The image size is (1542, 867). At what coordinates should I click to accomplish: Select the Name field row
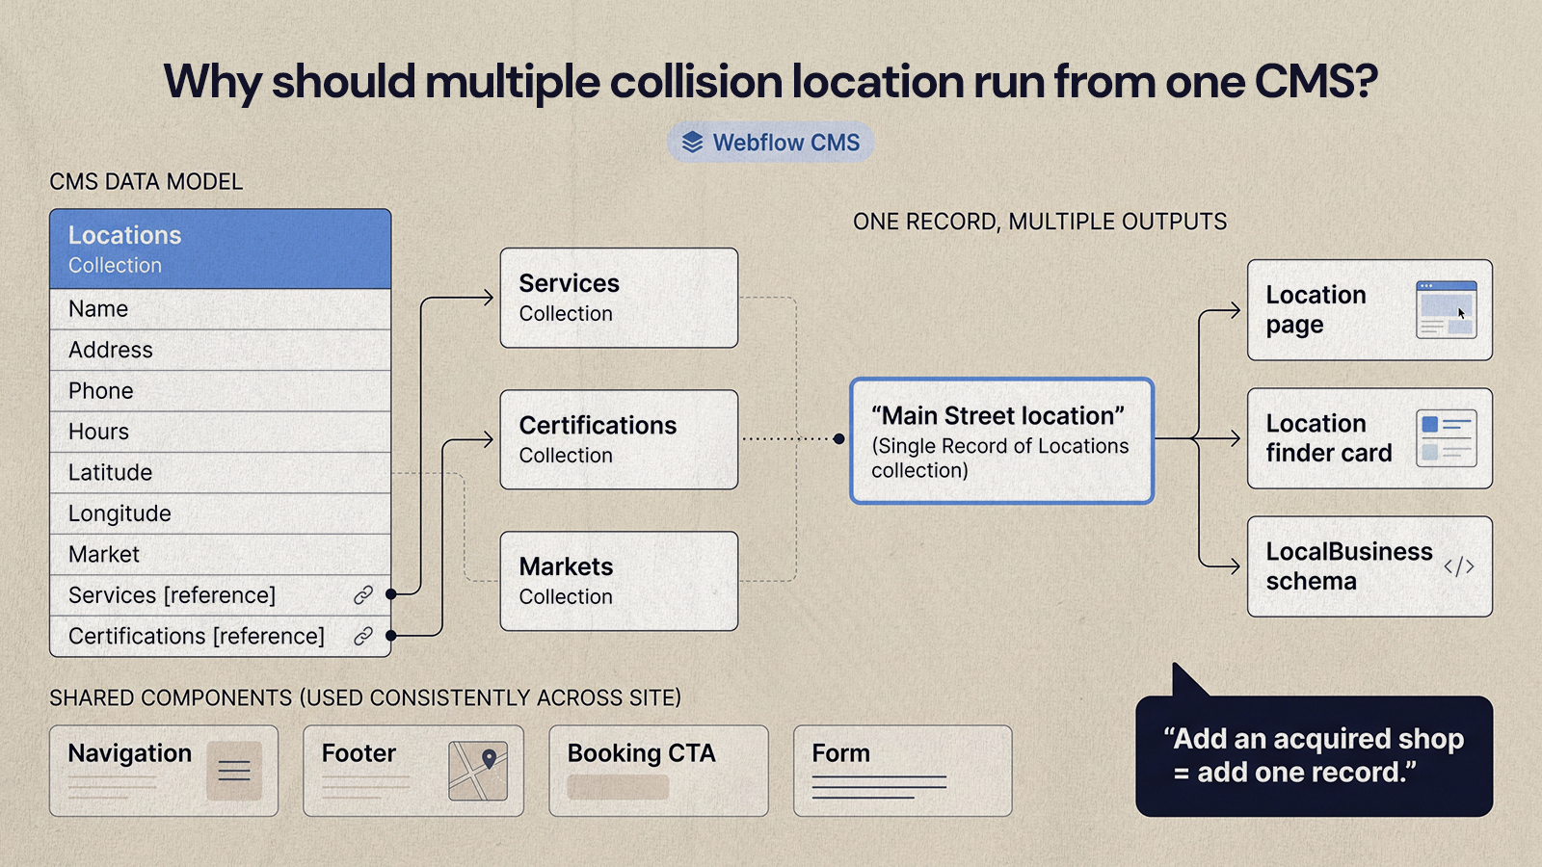(x=221, y=309)
